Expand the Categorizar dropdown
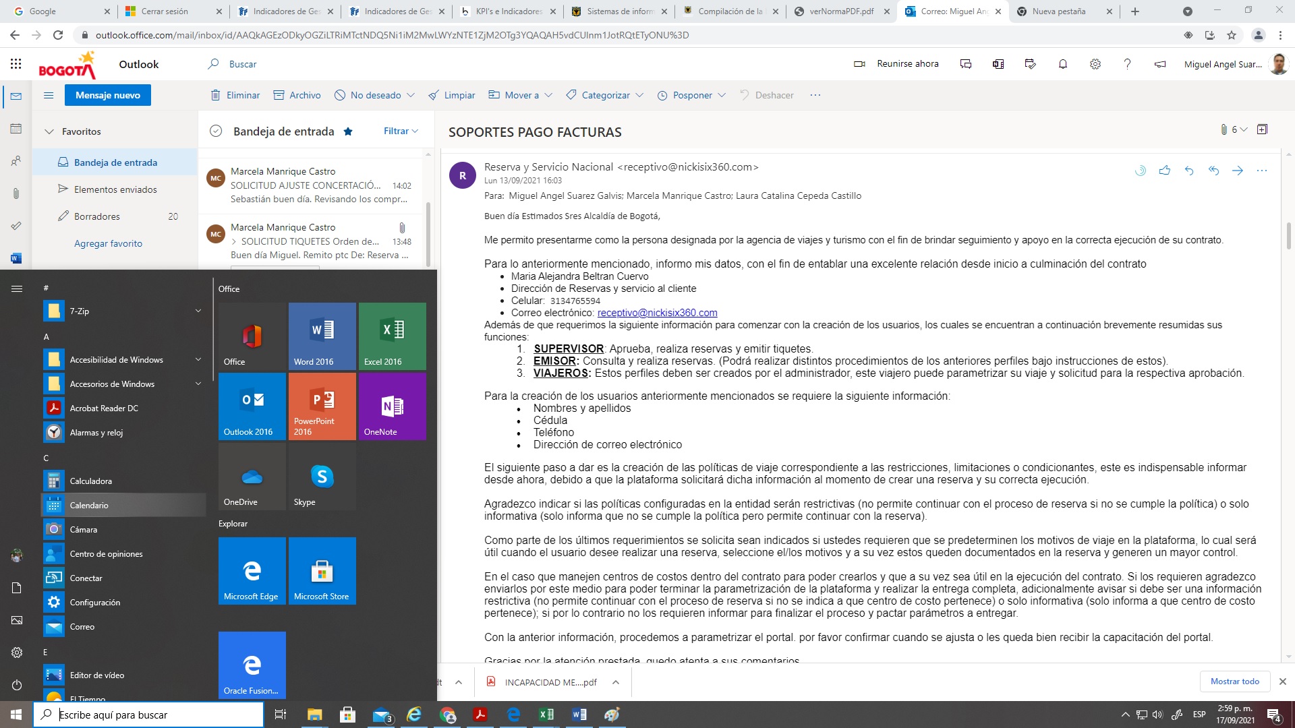The width and height of the screenshot is (1295, 728). click(x=639, y=95)
